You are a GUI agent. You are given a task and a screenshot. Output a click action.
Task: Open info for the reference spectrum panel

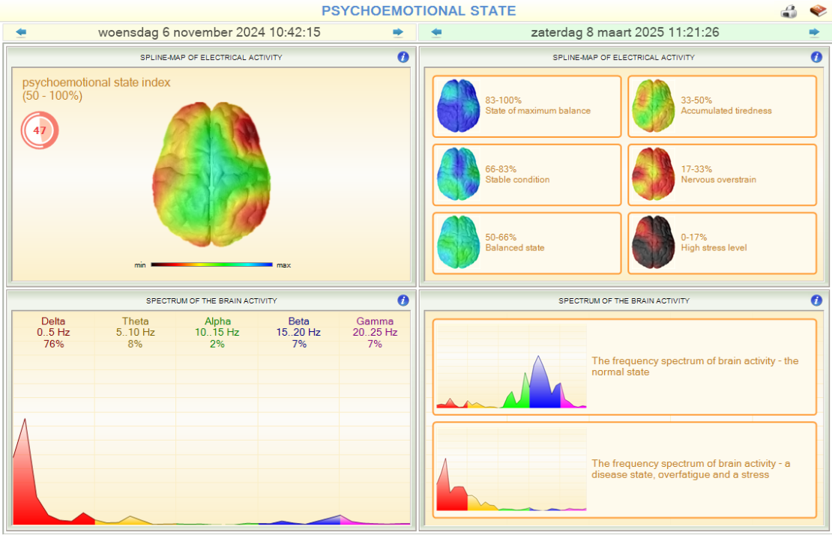(x=816, y=300)
